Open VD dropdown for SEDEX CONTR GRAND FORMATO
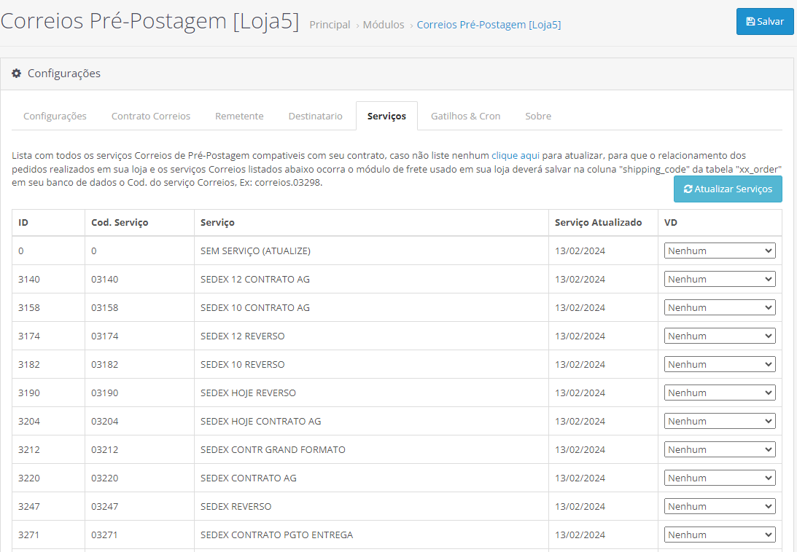The image size is (797, 552). (x=720, y=449)
